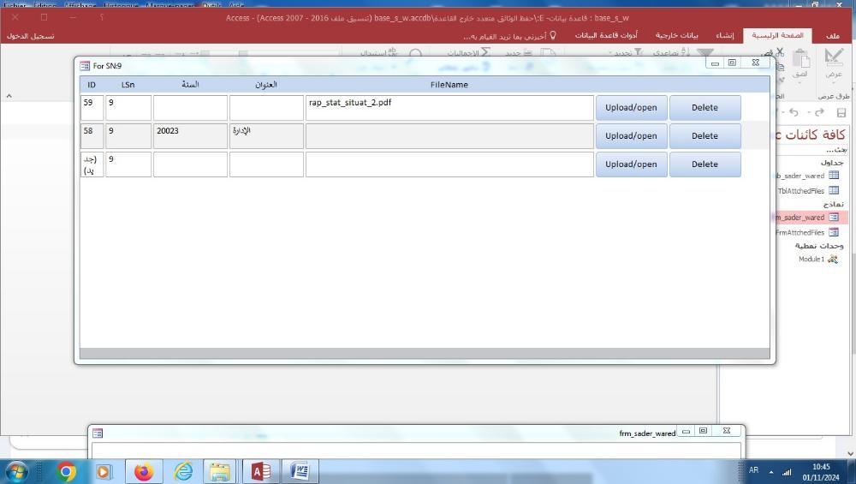The width and height of the screenshot is (856, 484).
Task: Click the ID field showing 58
Action: point(92,136)
